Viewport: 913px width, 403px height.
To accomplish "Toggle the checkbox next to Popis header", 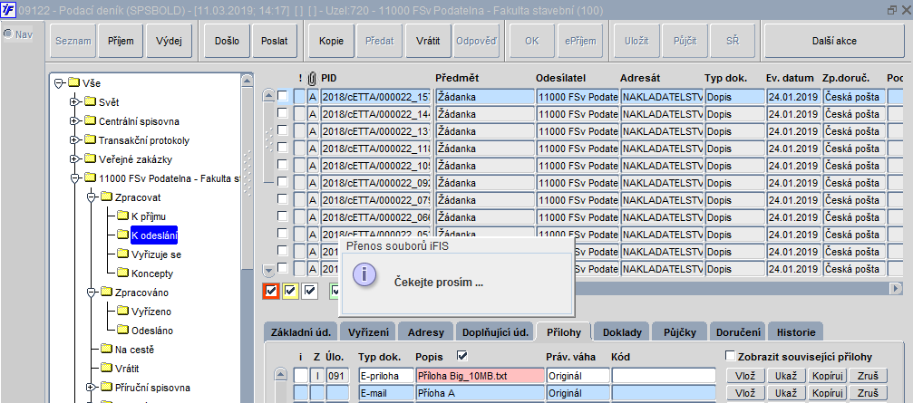I will tap(463, 356).
